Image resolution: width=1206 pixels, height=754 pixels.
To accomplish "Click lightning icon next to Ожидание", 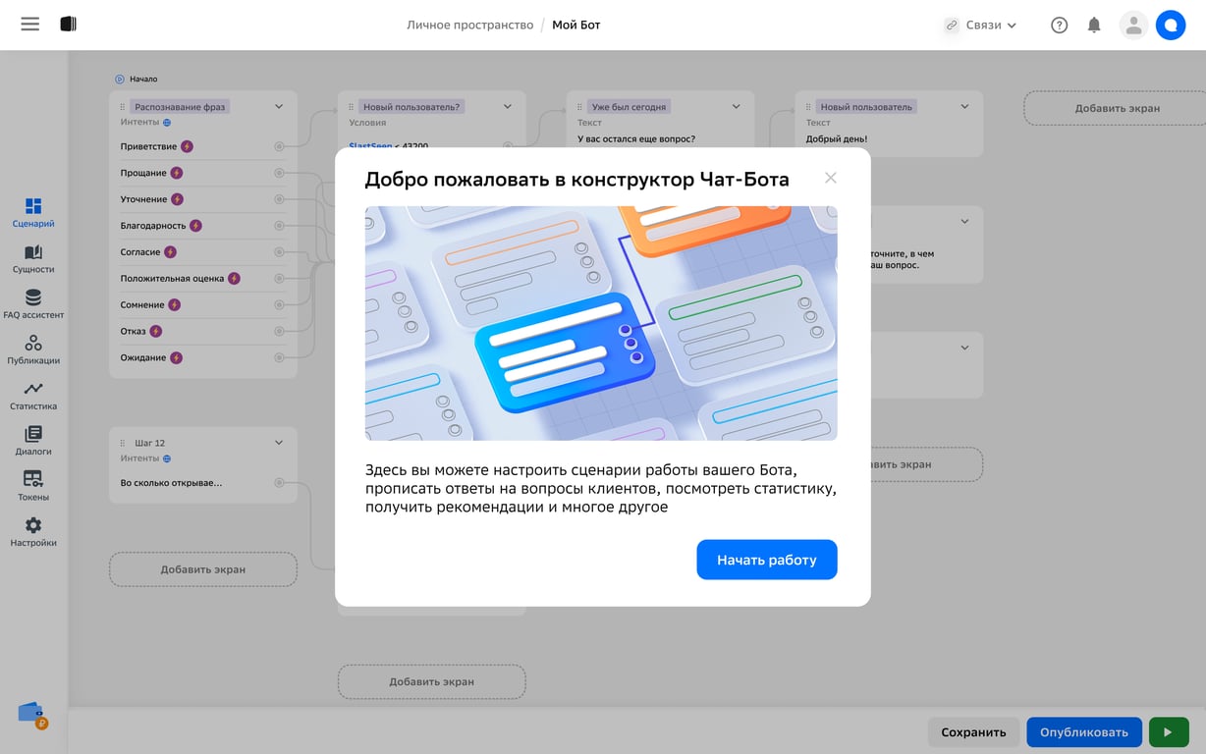I will click(176, 358).
